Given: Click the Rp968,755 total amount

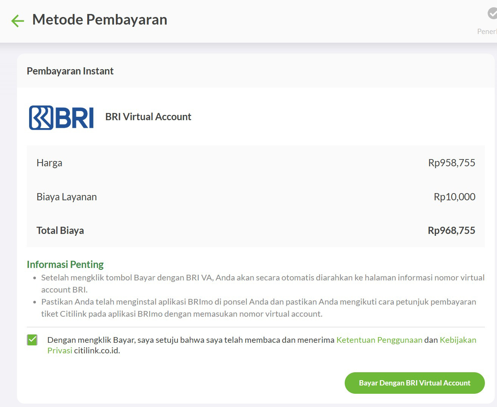Looking at the screenshot, I should pos(452,231).
